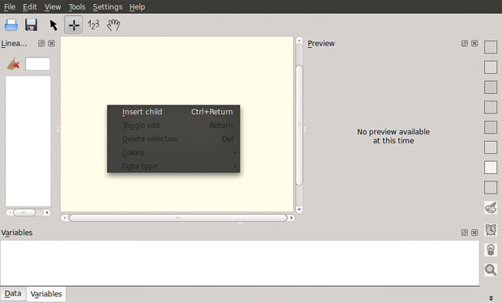The image size is (502, 303).
Task: Choose the 123 sort tool
Action: click(93, 24)
